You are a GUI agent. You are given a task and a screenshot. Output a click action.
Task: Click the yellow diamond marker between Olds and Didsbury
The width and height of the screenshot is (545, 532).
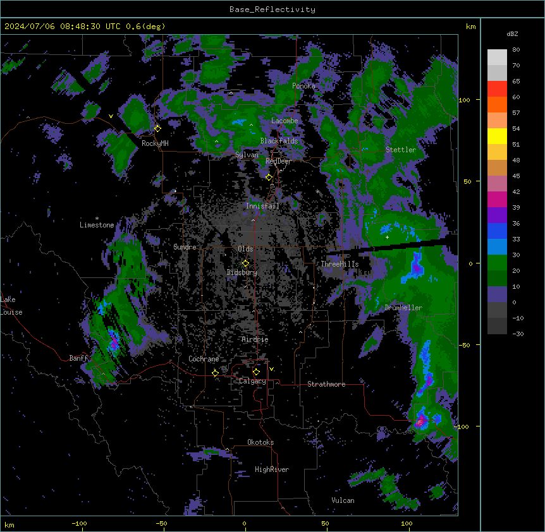point(245,263)
